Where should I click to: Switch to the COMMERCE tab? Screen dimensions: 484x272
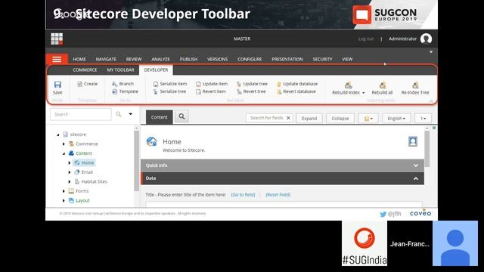[85, 70]
